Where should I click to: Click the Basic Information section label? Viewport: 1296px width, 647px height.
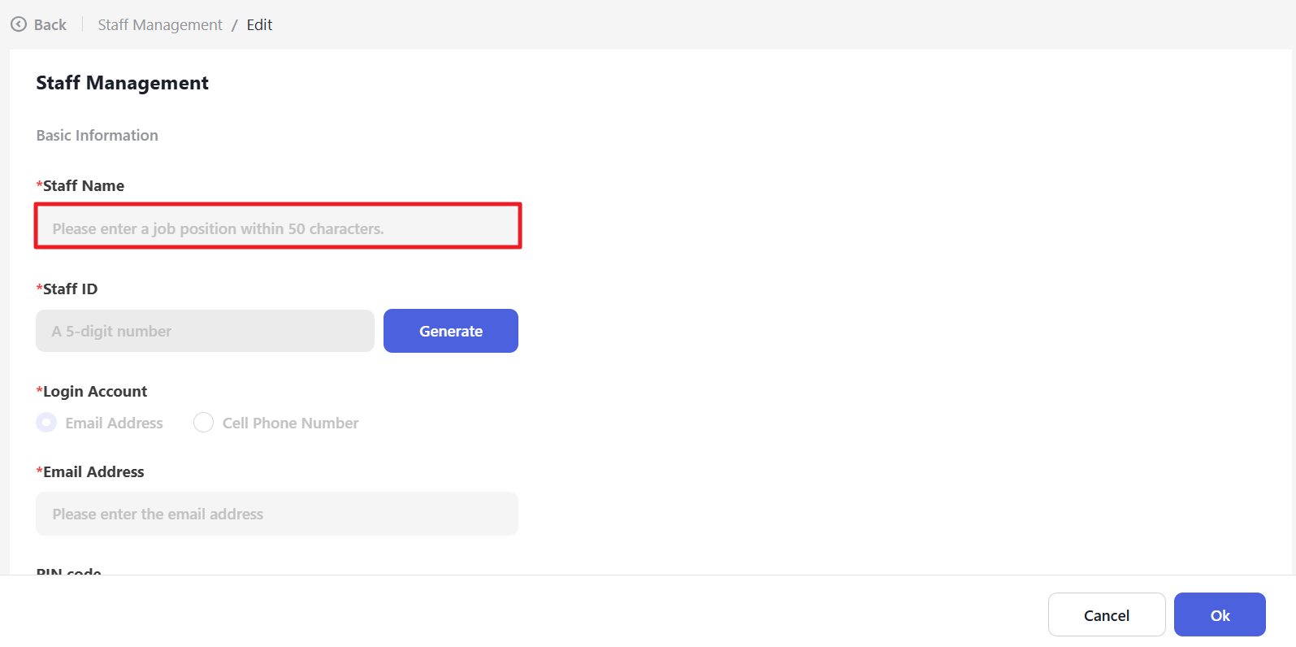(x=98, y=136)
